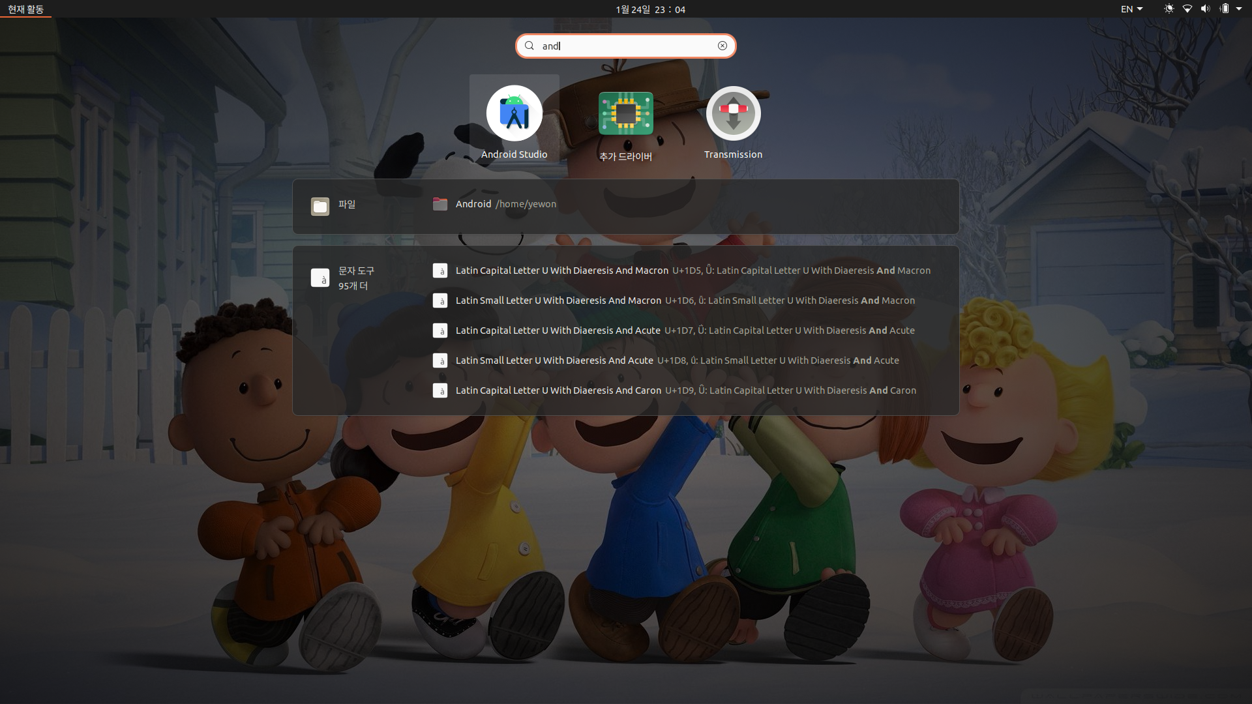Viewport: 1252px width, 704px height.
Task: Click the 문자 도구 provider icon
Action: pos(320,278)
